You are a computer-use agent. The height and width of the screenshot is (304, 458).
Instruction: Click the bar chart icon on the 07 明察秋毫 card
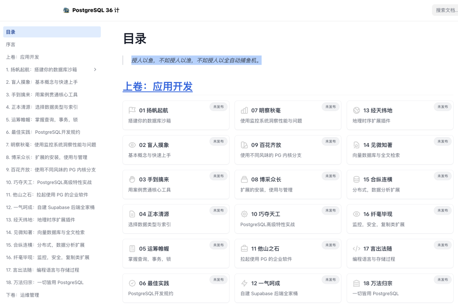coord(244,110)
